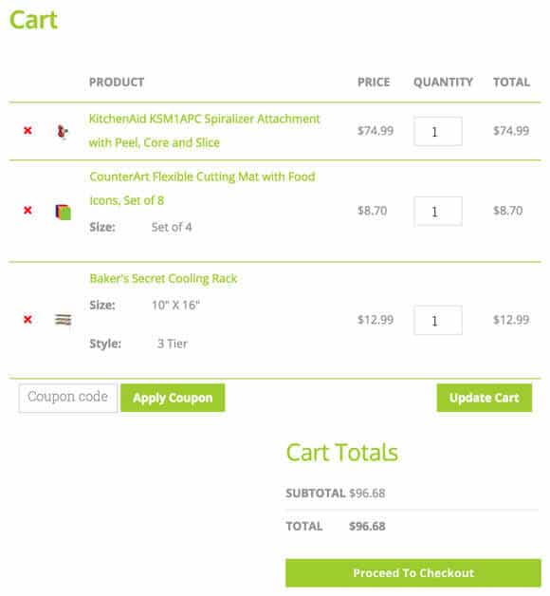This screenshot has height=596, width=550.
Task: Click the Apply Coupon button
Action: (x=173, y=398)
